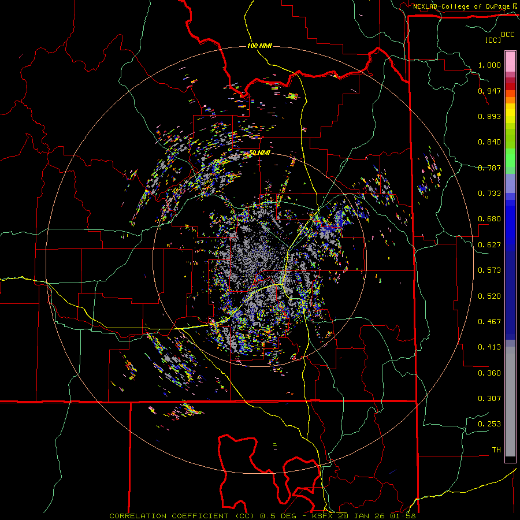Click the 0.947 legend value
This screenshot has width=520, height=520.
(489, 91)
